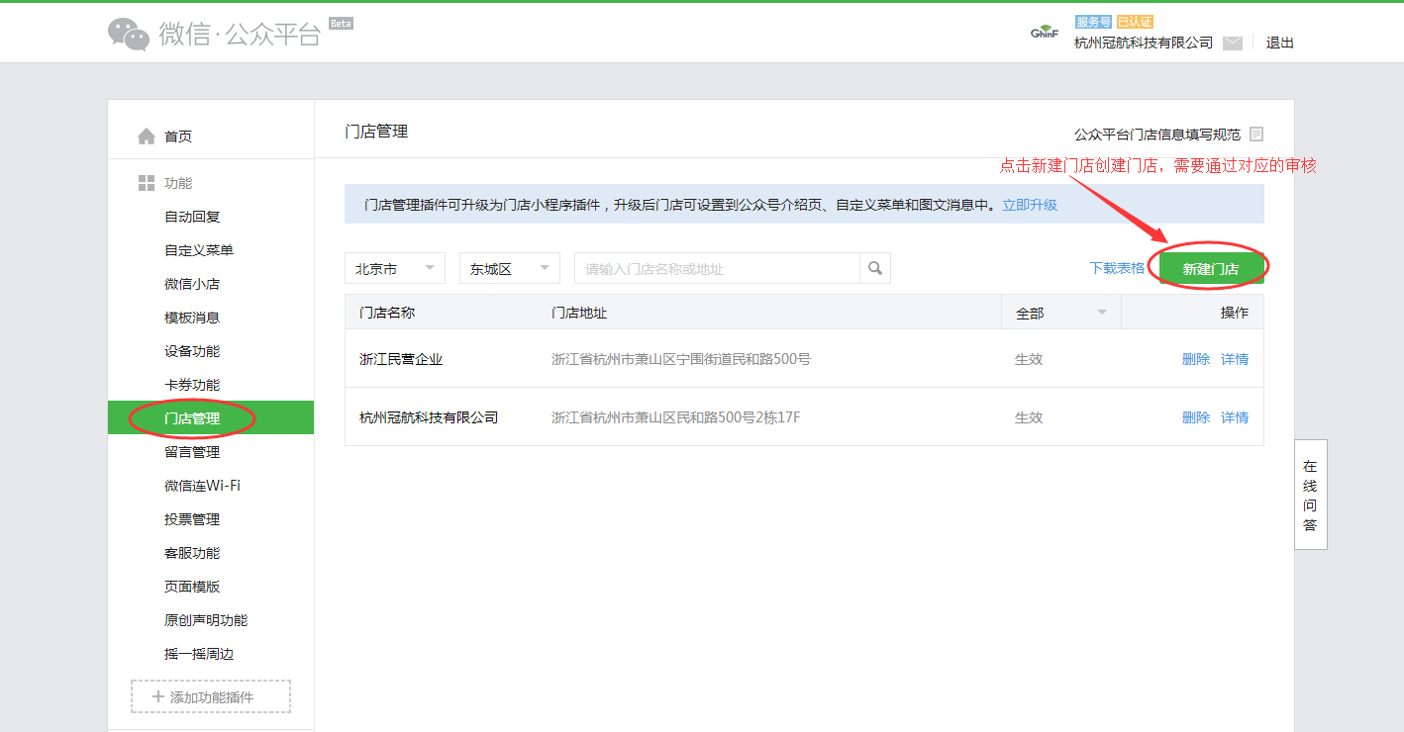Select 自定义菜单 in the sidebar
The height and width of the screenshot is (732, 1404).
click(199, 250)
